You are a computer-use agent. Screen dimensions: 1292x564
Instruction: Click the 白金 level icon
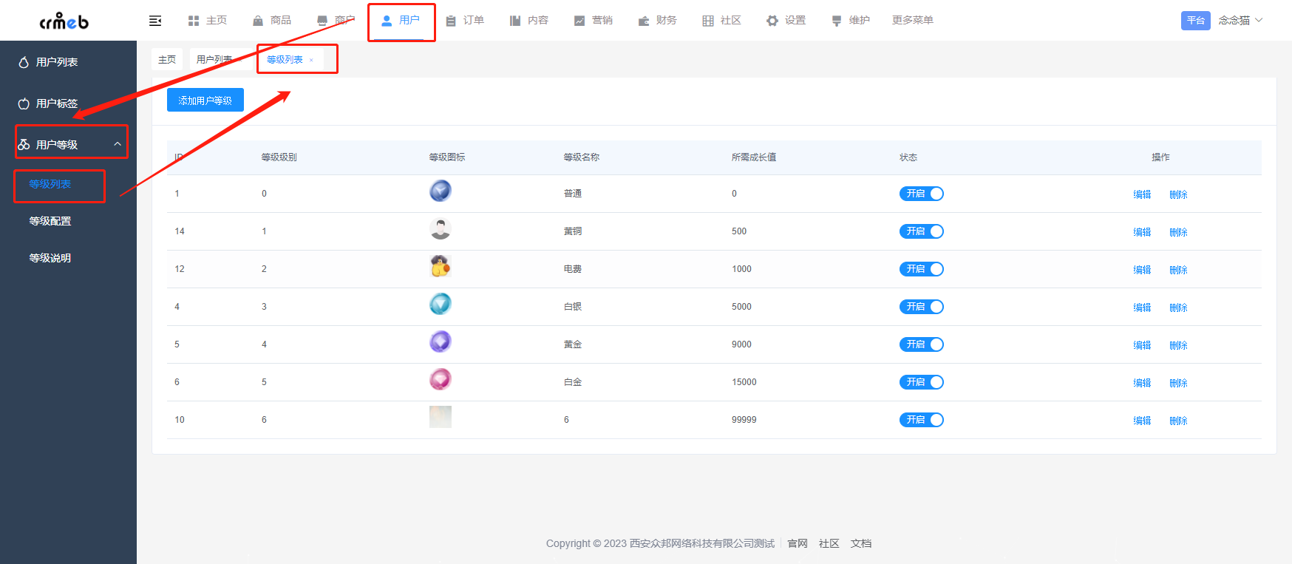pos(441,379)
